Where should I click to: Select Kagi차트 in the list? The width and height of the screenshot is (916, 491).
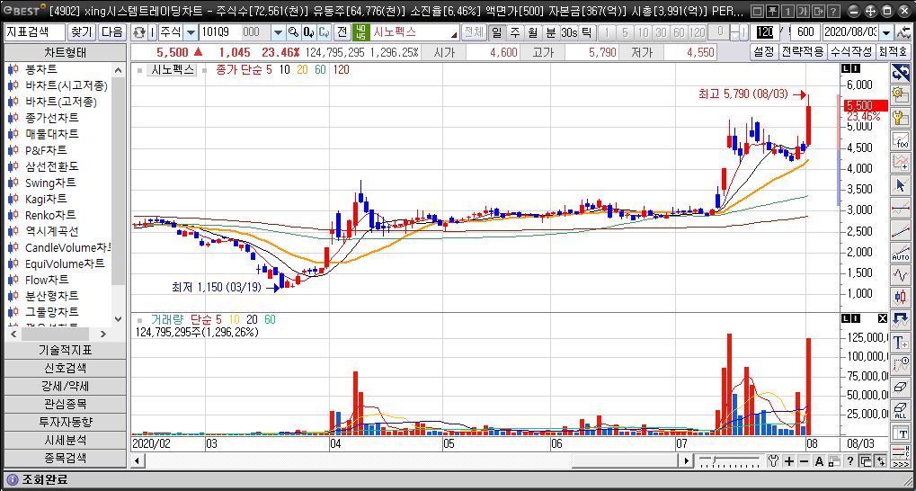[x=46, y=199]
